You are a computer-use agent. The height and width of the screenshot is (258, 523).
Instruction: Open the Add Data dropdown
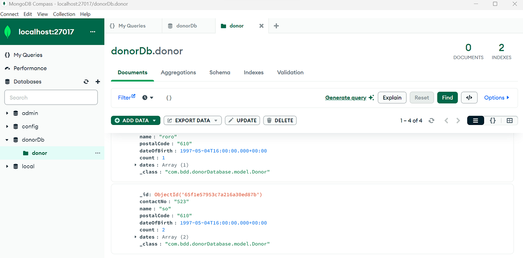[135, 120]
